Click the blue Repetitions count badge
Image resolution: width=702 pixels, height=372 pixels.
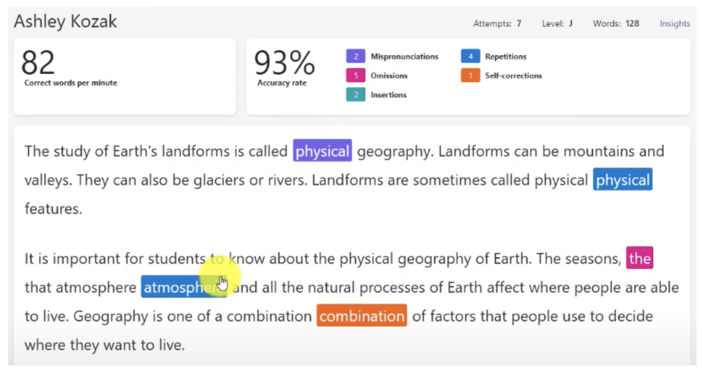[470, 56]
